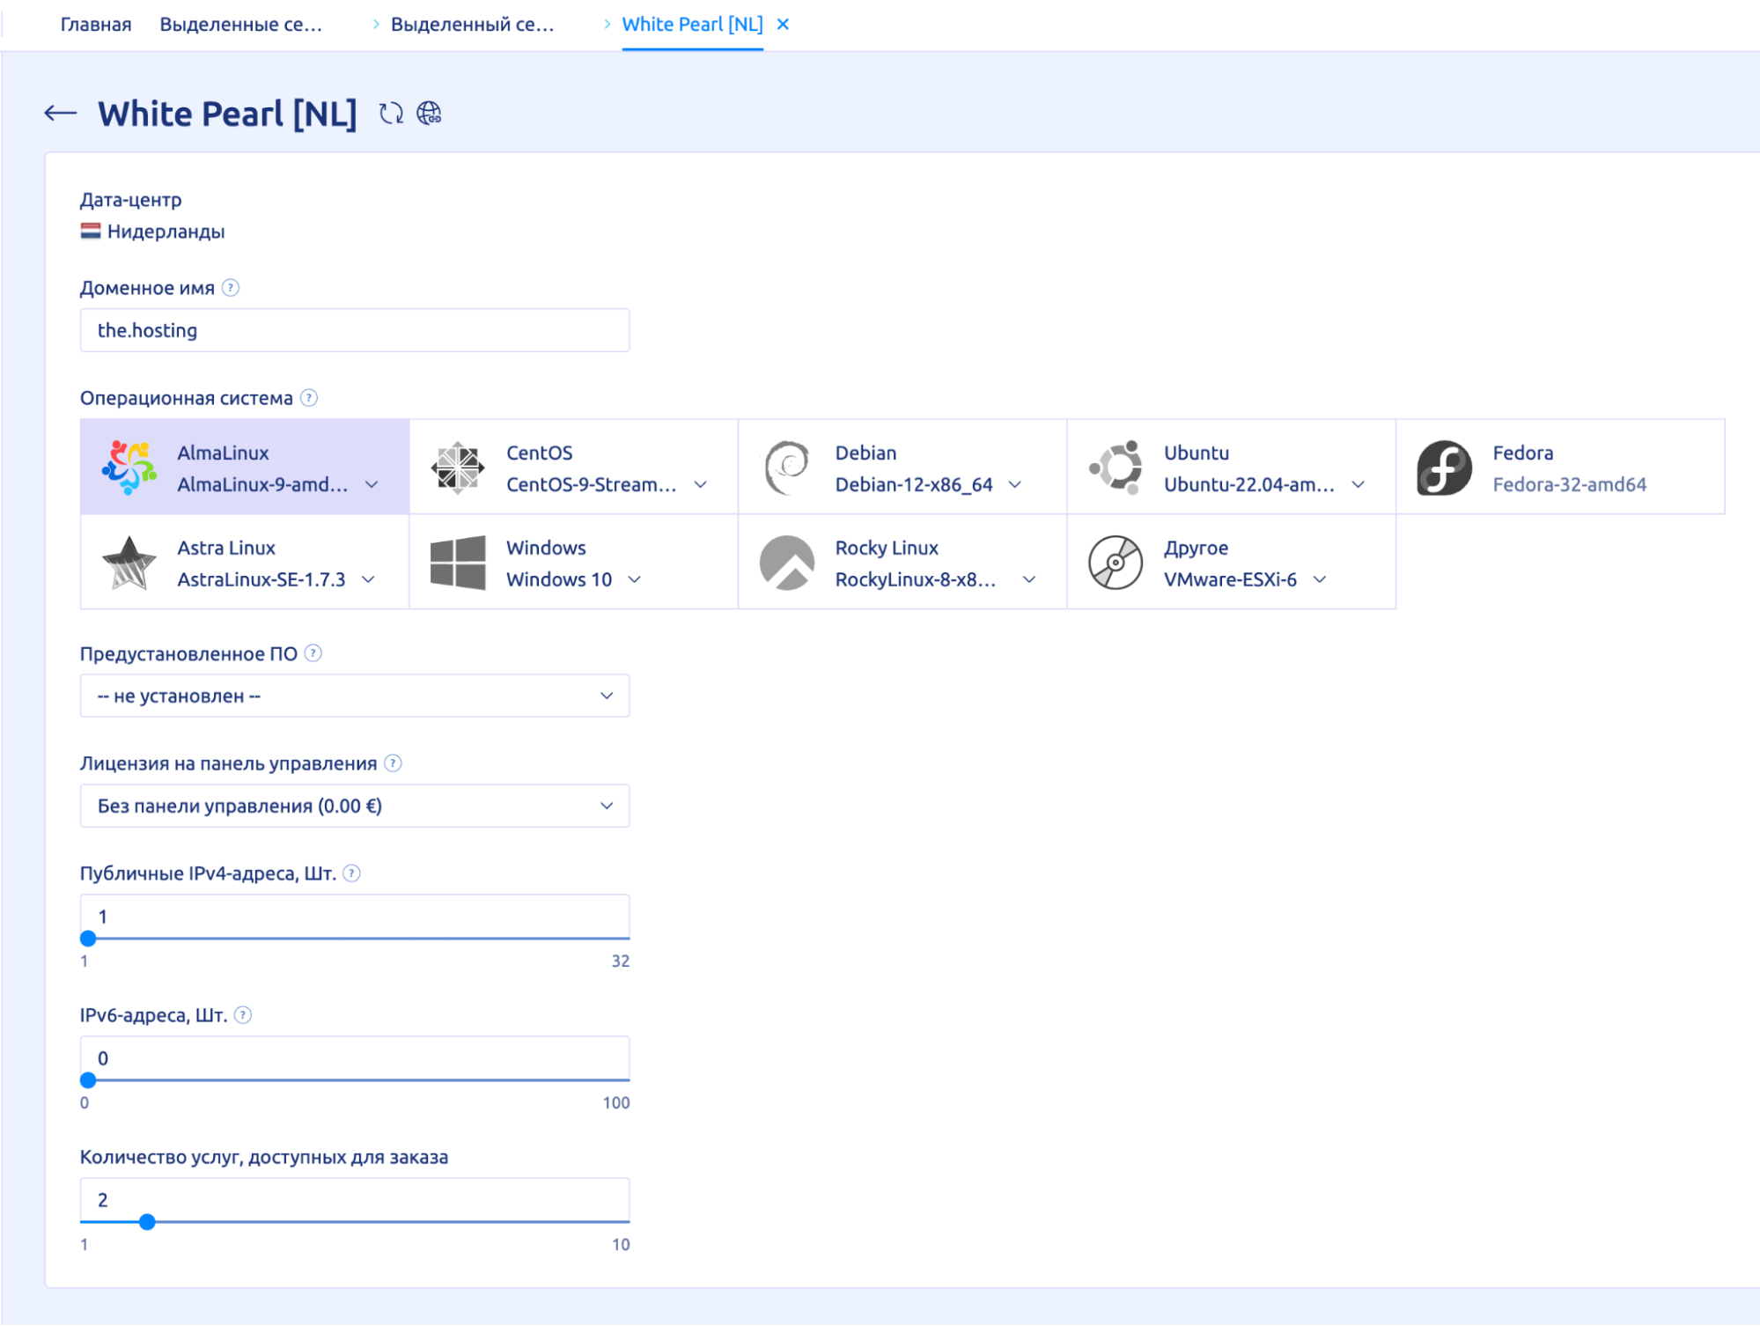The height and width of the screenshot is (1326, 1760).
Task: Open help icon beside IPv6-адреса
Action: click(x=243, y=1015)
